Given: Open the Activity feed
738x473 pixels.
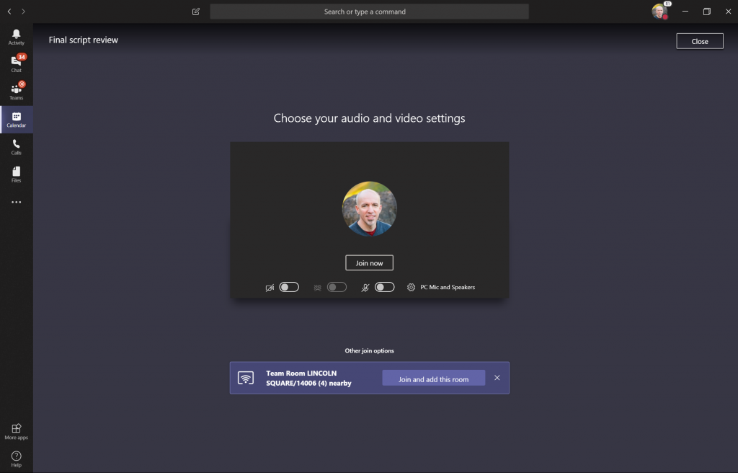Looking at the screenshot, I should pyautogui.click(x=16, y=37).
